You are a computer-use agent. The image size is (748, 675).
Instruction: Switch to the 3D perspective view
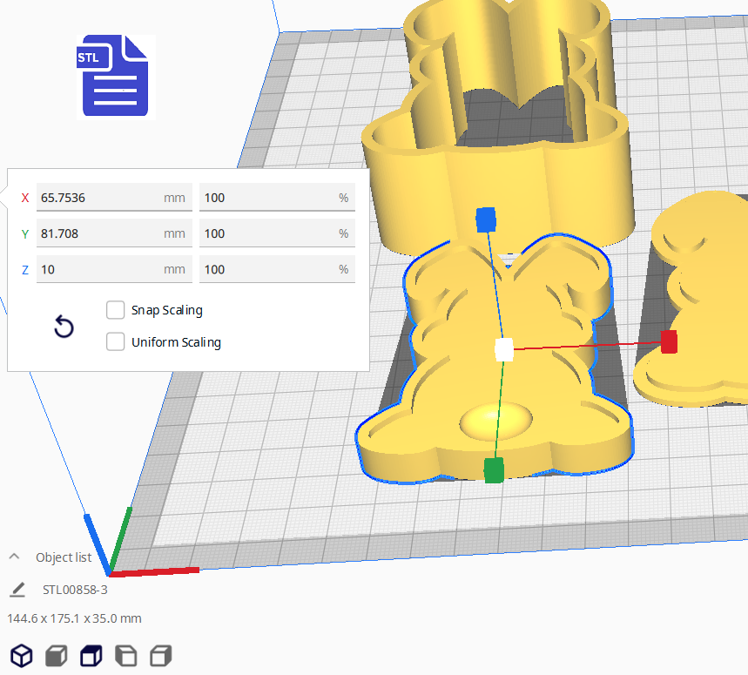pos(21,655)
